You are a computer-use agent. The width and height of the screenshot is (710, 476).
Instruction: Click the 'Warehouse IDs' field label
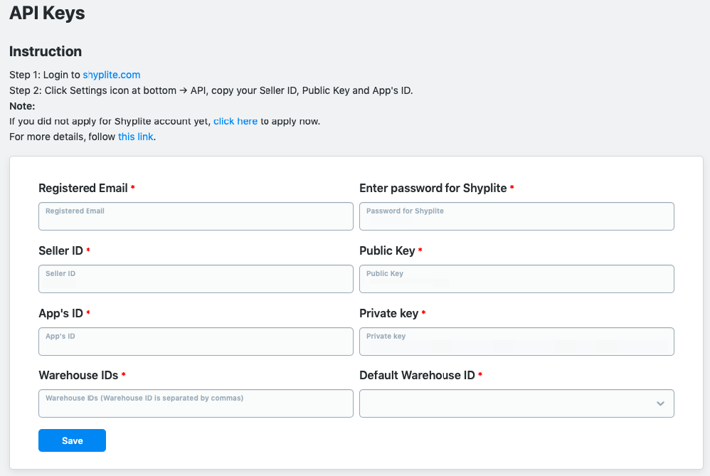78,375
